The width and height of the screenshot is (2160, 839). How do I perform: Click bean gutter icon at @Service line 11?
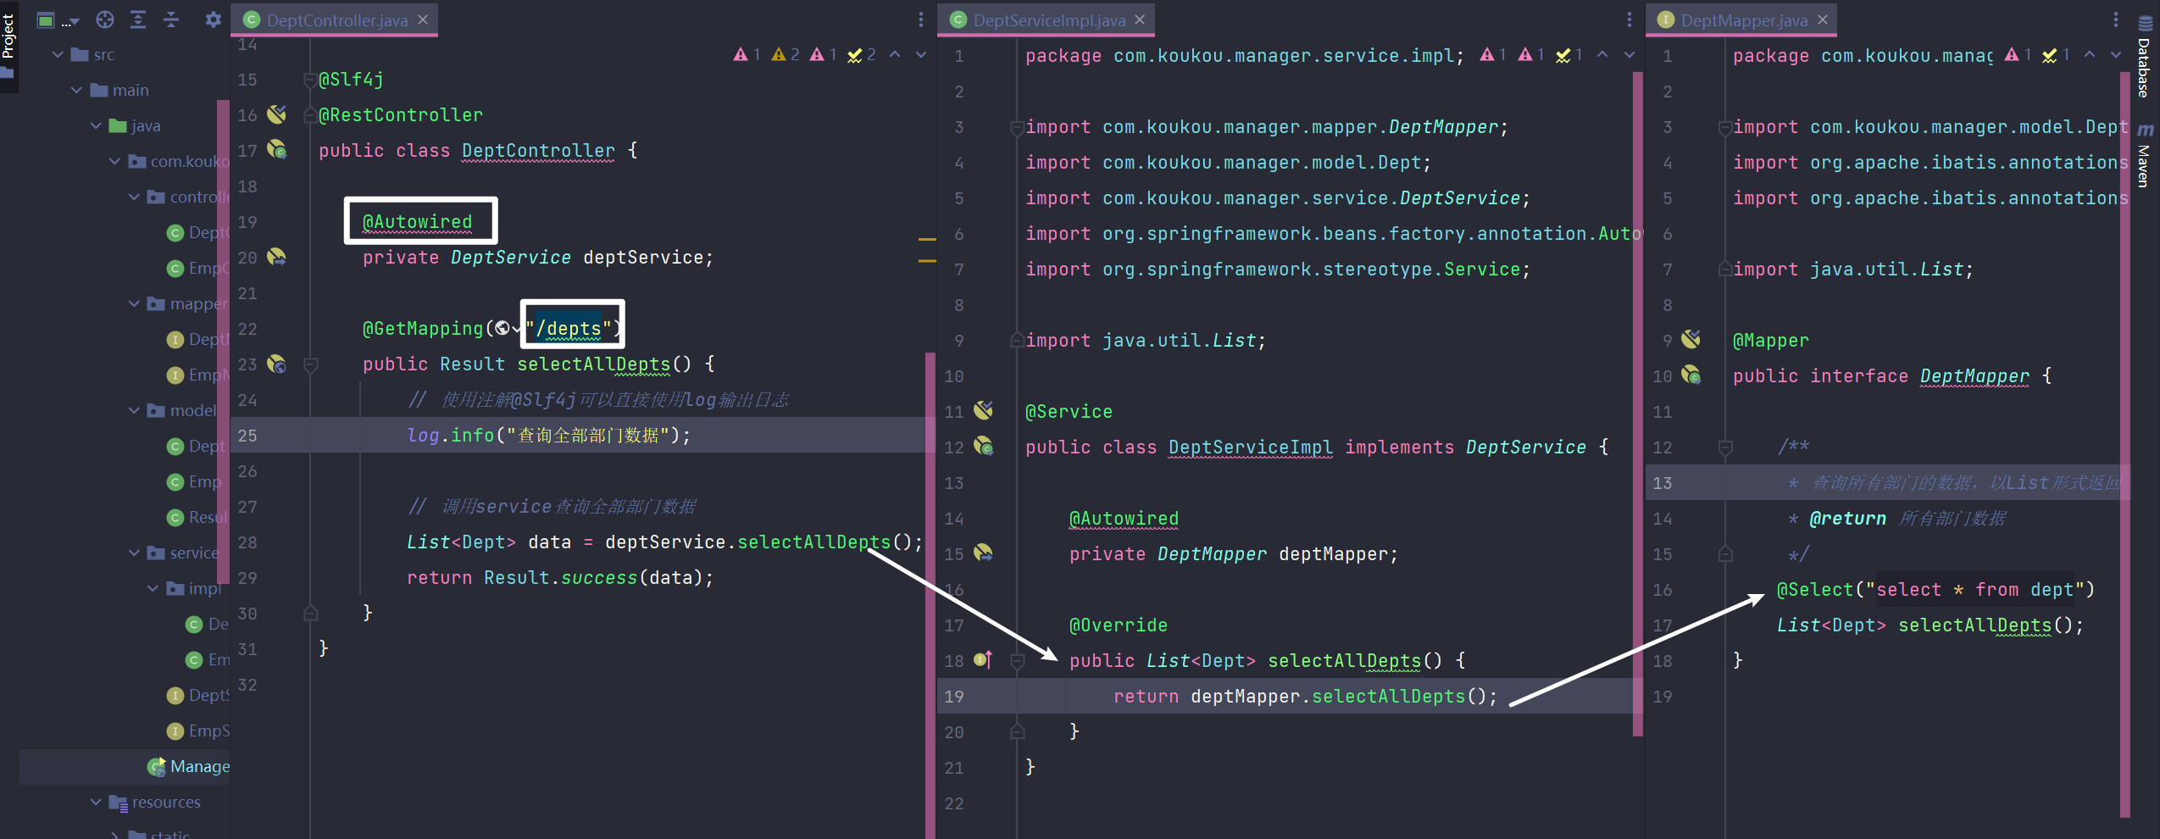(983, 410)
